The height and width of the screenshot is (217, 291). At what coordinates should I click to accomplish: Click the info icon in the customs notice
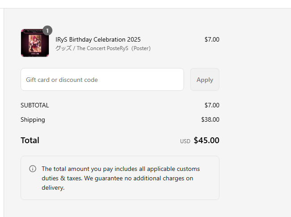tap(33, 169)
